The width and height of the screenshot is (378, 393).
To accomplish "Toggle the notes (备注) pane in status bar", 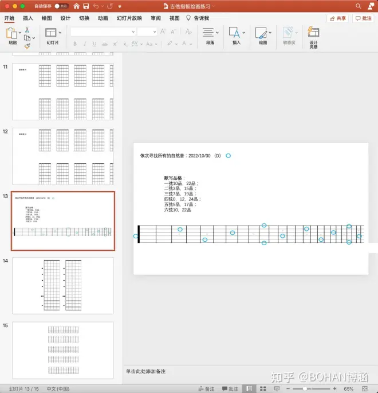I will [x=206, y=388].
